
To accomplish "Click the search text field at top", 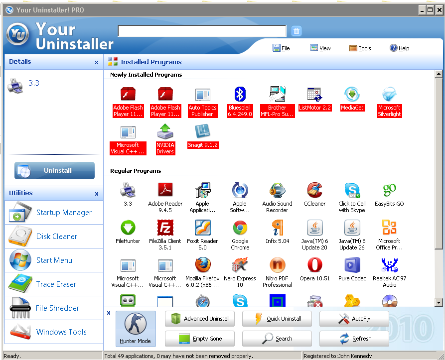I will pyautogui.click(x=202, y=31).
